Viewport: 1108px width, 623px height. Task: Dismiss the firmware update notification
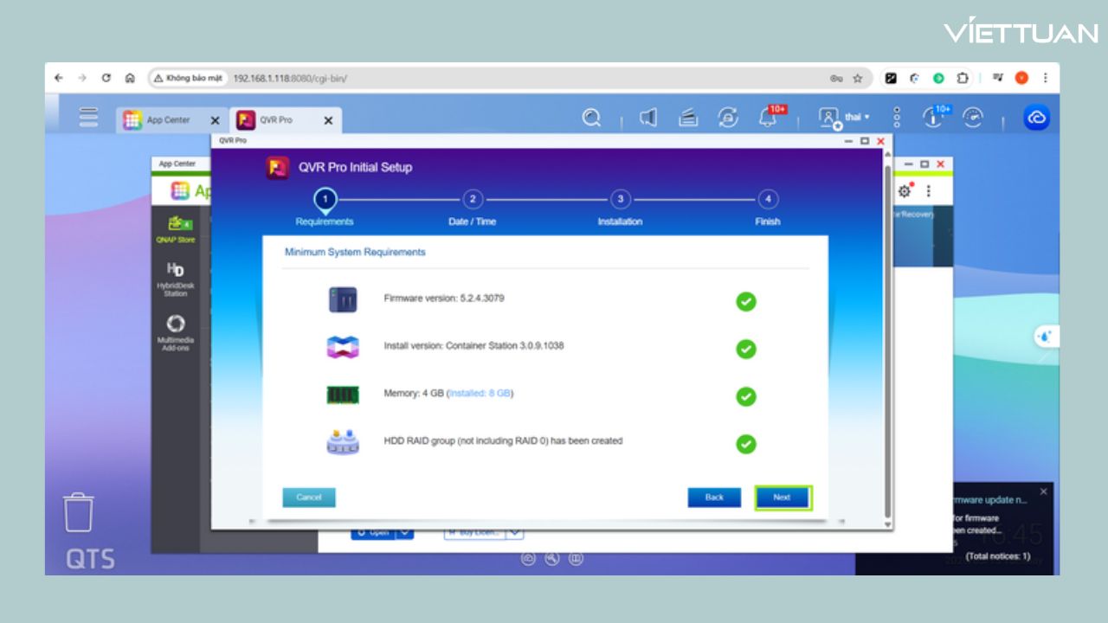(x=1043, y=491)
